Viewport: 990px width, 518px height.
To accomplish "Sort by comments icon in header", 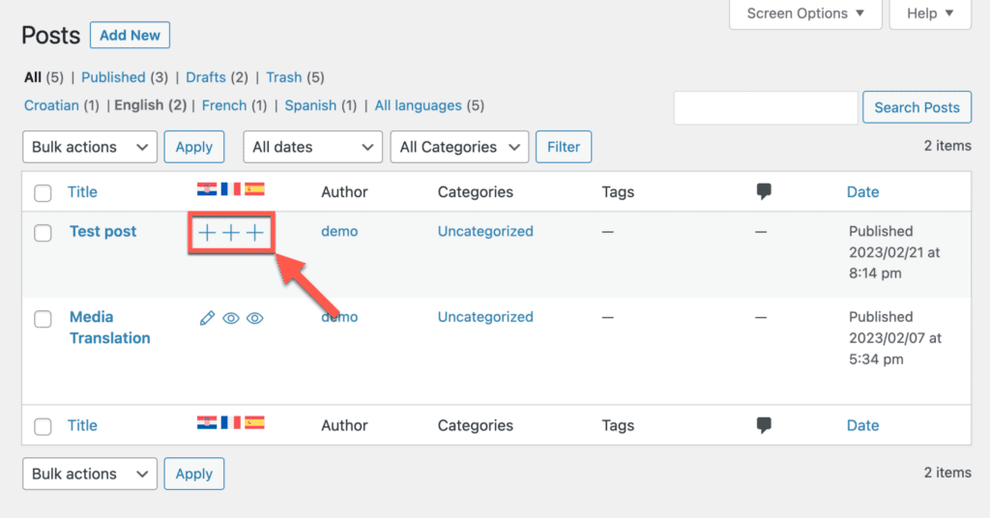I will click(x=764, y=191).
